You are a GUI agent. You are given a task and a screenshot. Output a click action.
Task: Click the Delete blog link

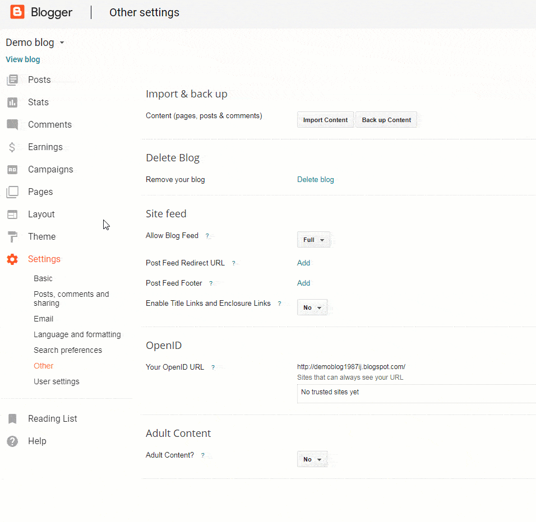tap(315, 179)
